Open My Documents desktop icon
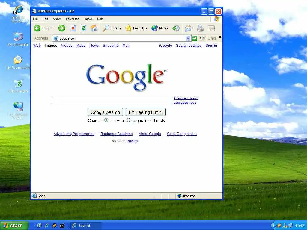This screenshot has width=307, height=230. coord(18,63)
